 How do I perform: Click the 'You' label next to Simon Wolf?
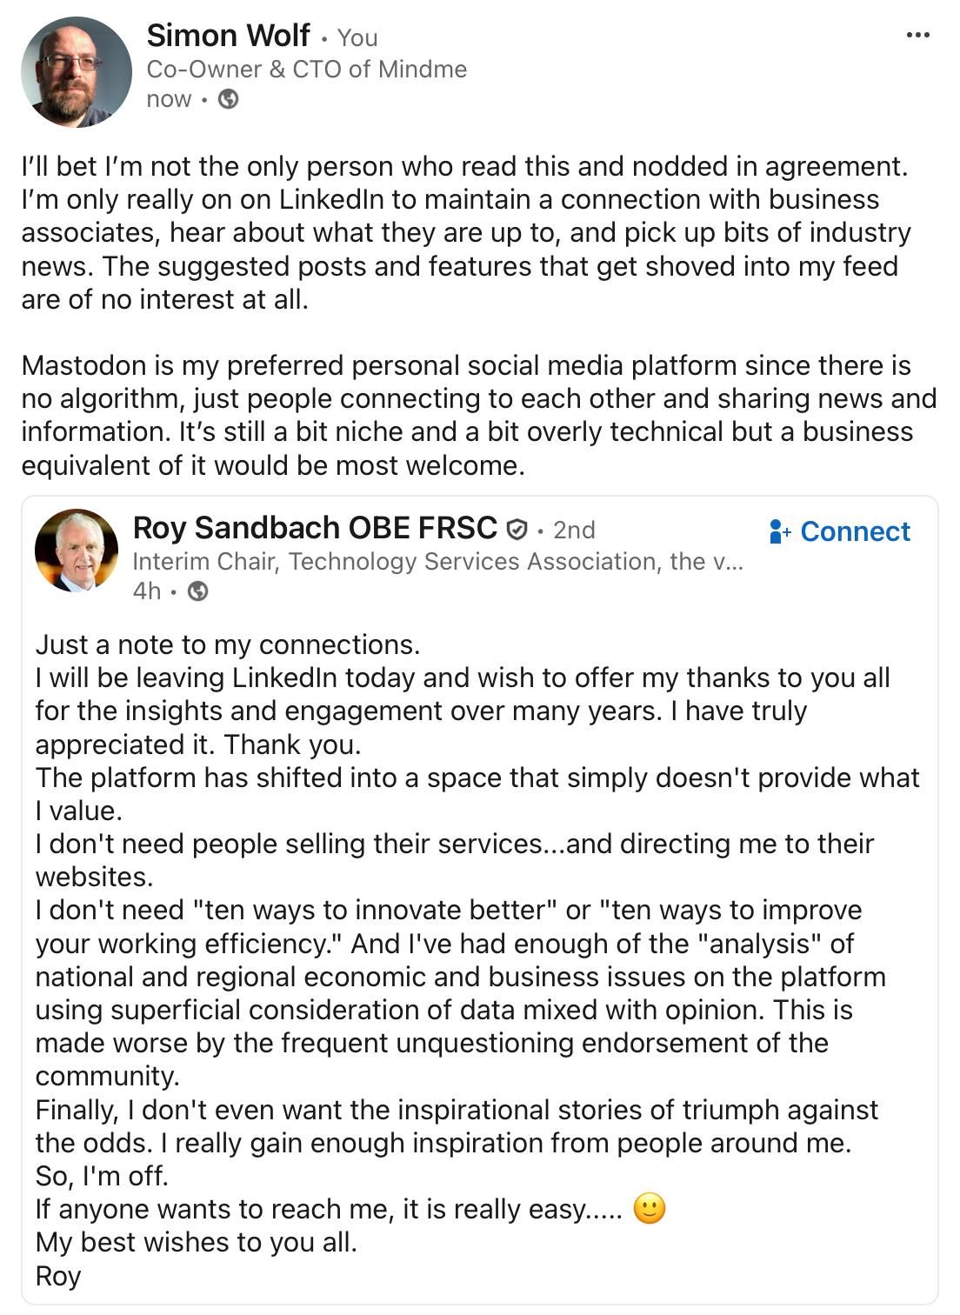click(357, 38)
